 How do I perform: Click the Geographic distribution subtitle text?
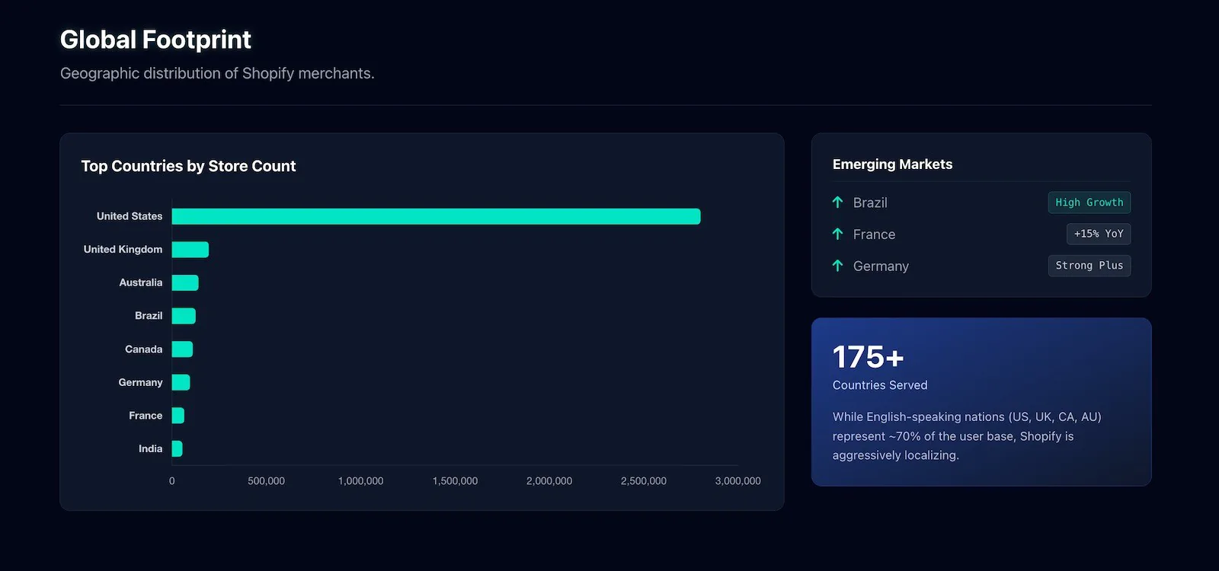(x=217, y=73)
